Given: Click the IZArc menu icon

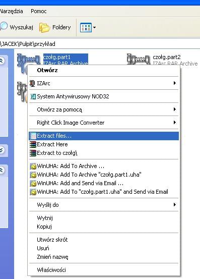Looking at the screenshot, I should [32, 83].
